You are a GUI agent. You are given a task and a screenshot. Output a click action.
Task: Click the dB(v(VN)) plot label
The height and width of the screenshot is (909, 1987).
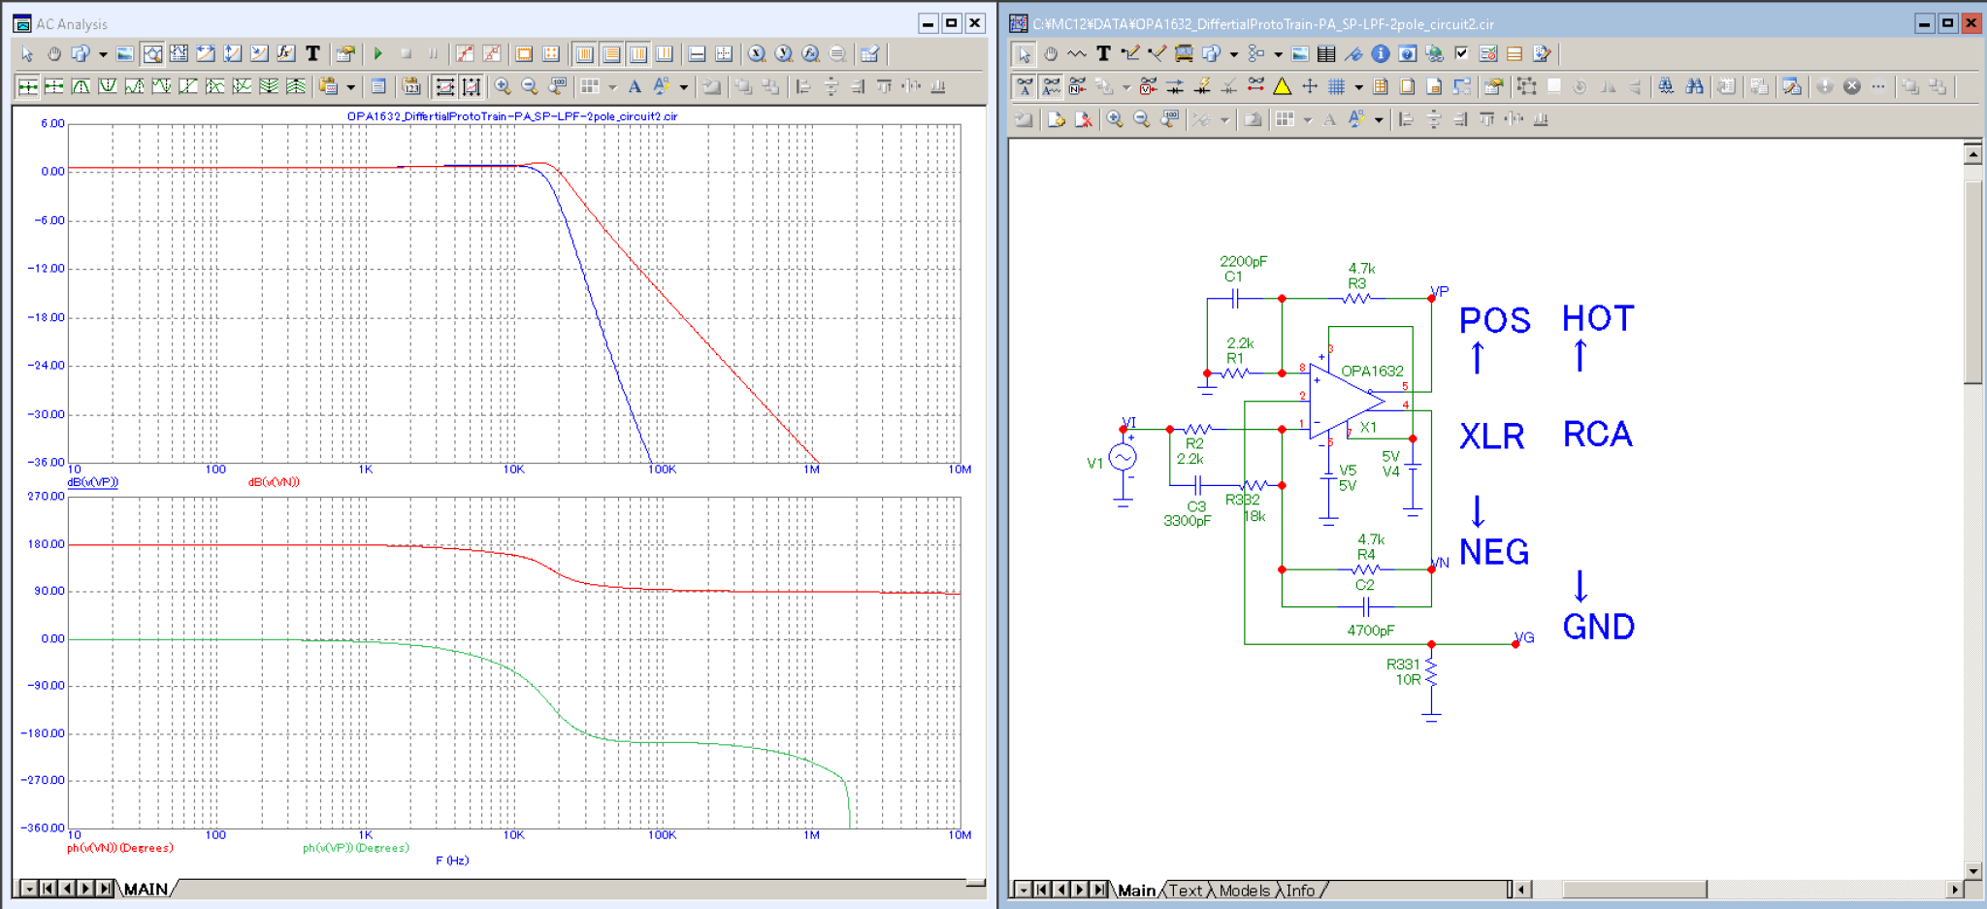tap(274, 482)
